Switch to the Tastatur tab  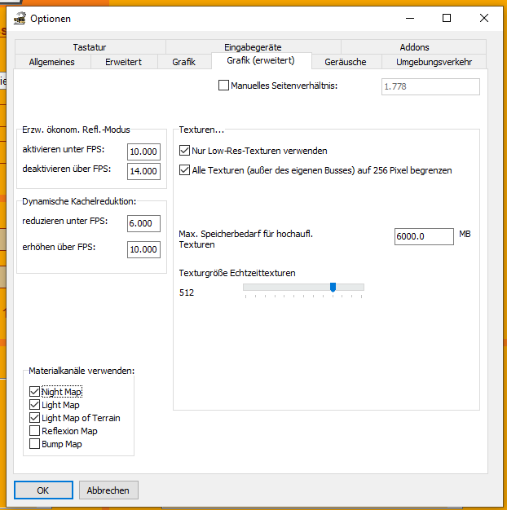click(x=89, y=47)
